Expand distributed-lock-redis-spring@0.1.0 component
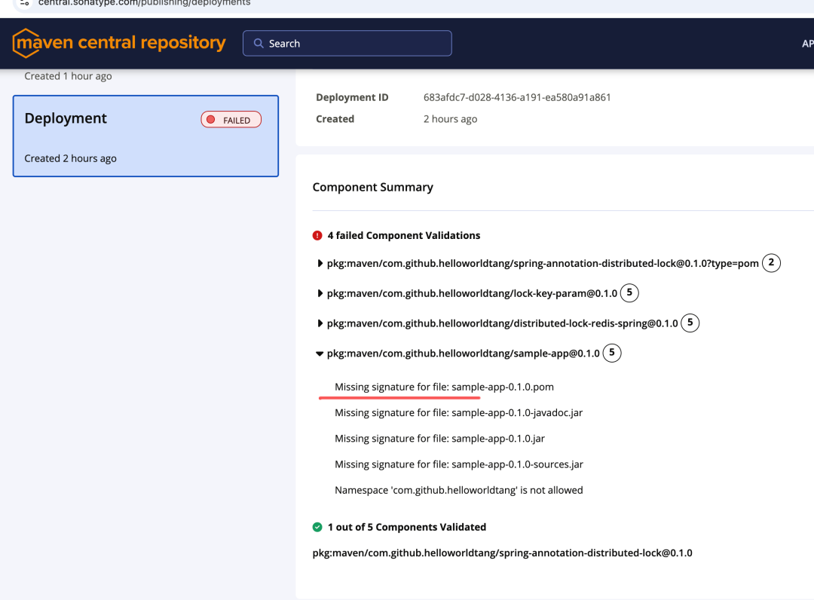This screenshot has width=814, height=600. [320, 324]
